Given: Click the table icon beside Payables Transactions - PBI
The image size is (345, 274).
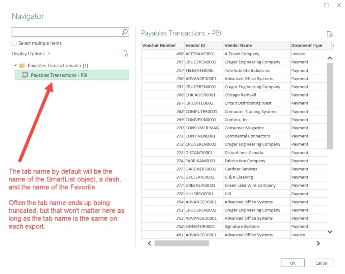Looking at the screenshot, I should [25, 75].
